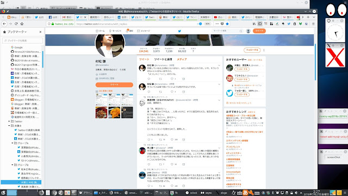Go back with the Firefox back arrow
This screenshot has width=348, height=196.
(4, 24)
